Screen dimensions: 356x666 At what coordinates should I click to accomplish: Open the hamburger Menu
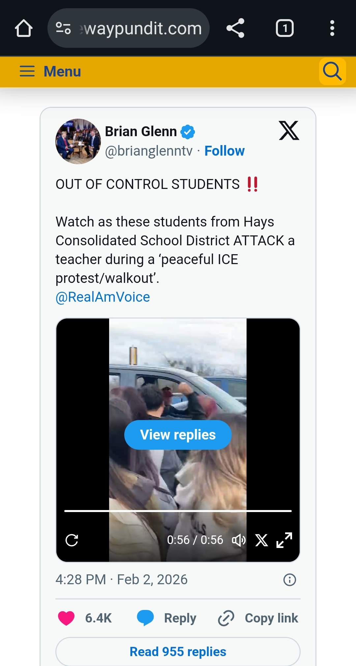tap(50, 71)
